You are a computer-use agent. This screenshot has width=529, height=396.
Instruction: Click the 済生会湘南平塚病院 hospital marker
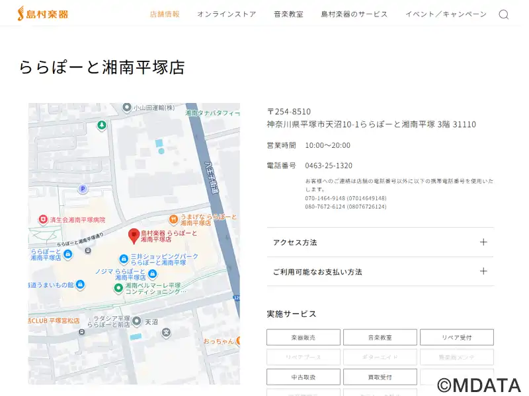43,220
